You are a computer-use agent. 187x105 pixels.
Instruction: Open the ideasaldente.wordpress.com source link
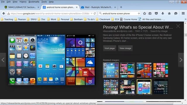[118, 31]
